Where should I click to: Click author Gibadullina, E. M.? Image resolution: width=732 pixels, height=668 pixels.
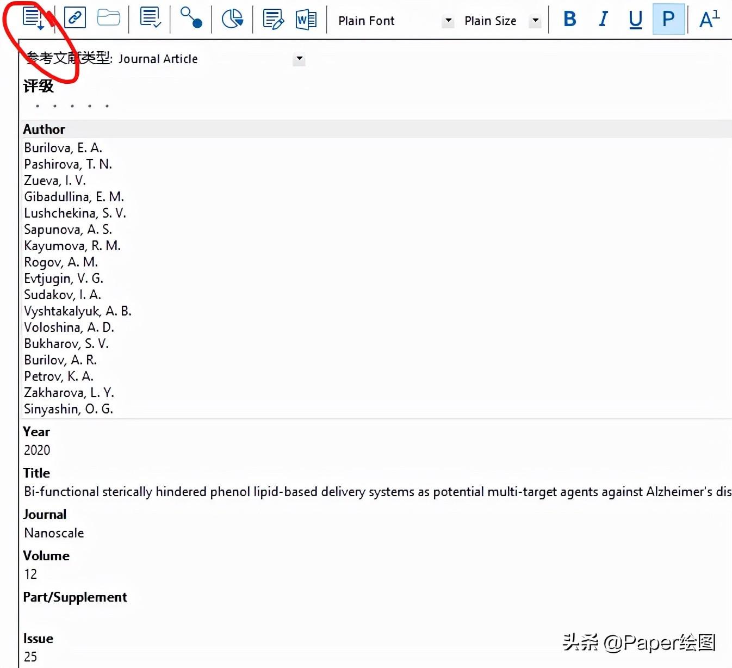click(x=74, y=197)
